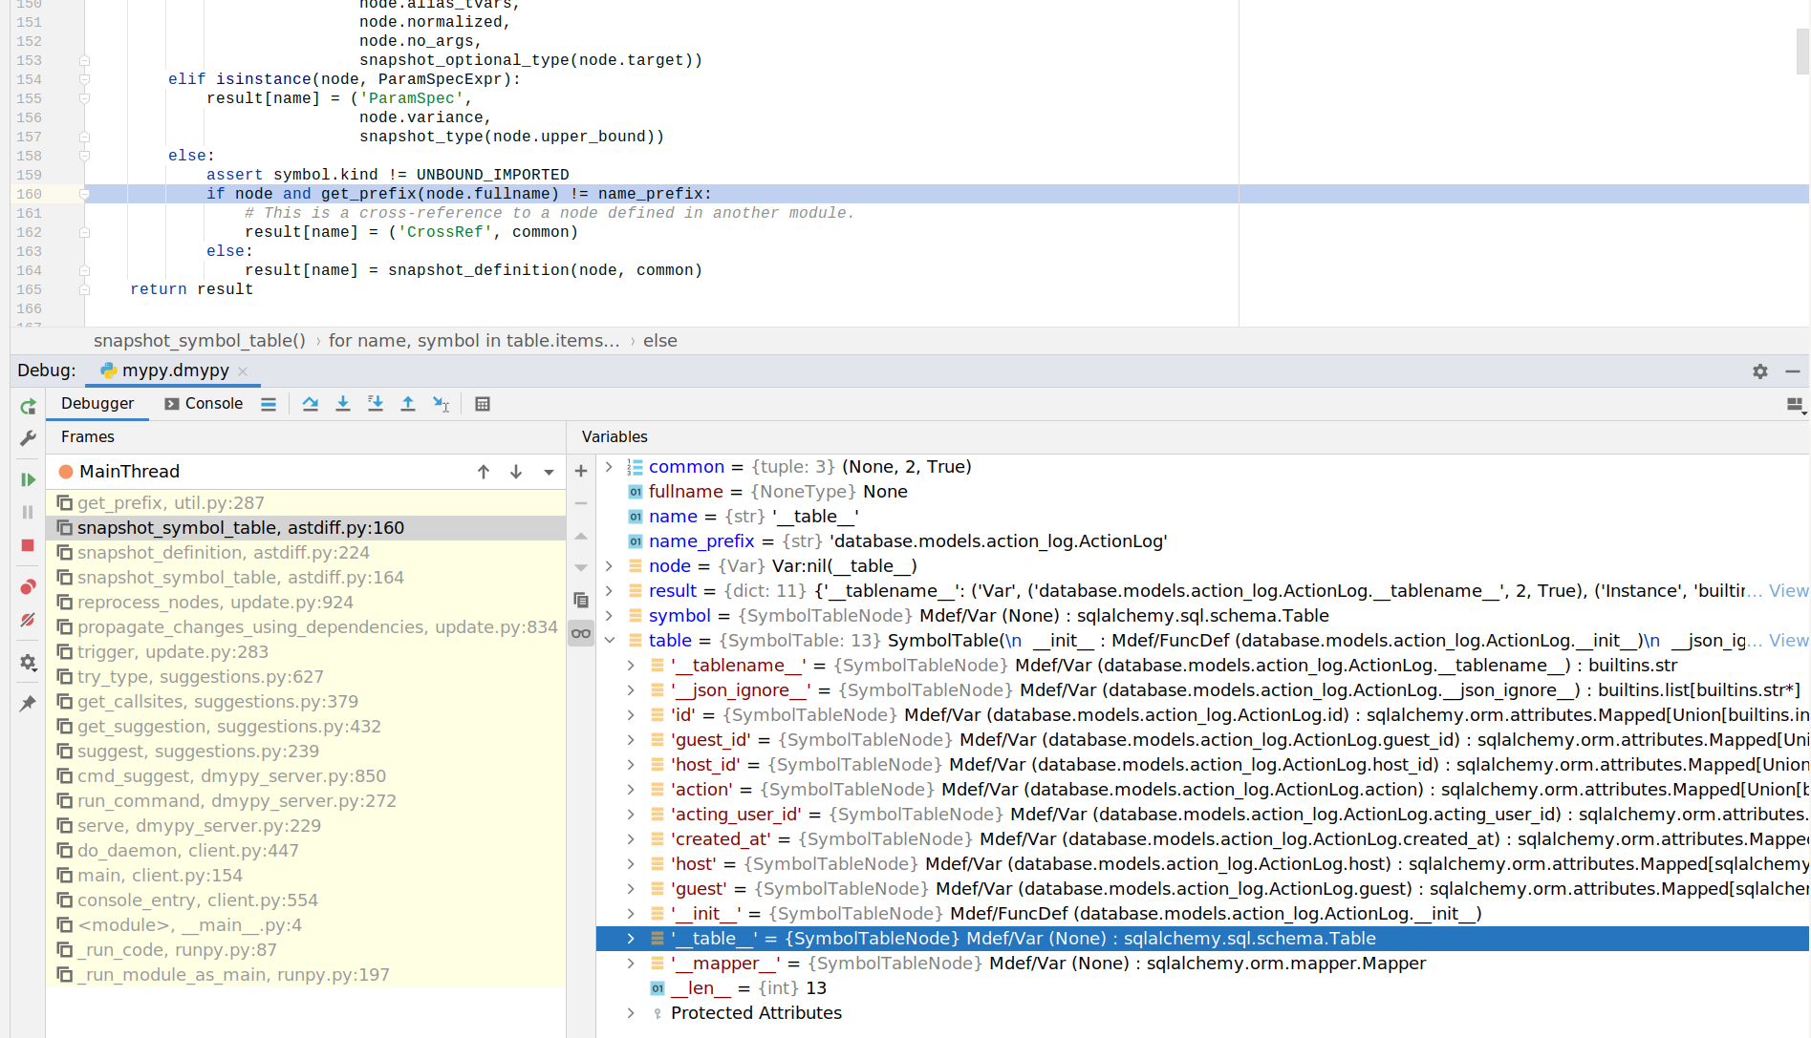The width and height of the screenshot is (1811, 1038).
Task: Open the MainThread thread selector dropdown
Action: tap(548, 471)
